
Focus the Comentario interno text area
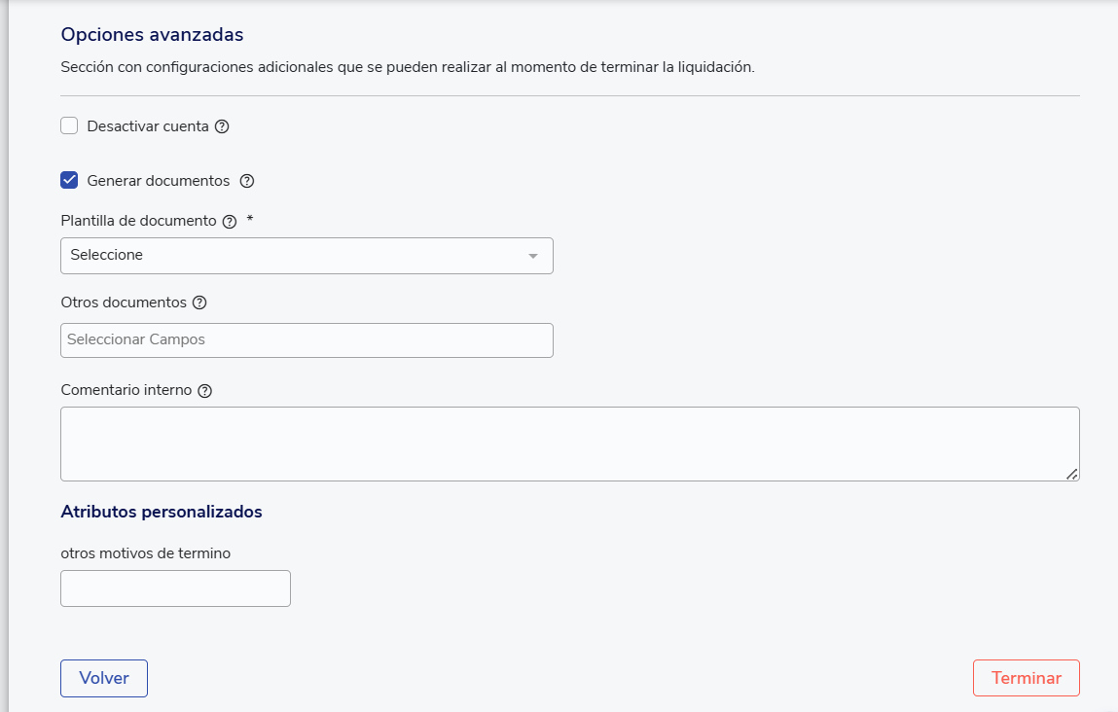click(x=569, y=444)
